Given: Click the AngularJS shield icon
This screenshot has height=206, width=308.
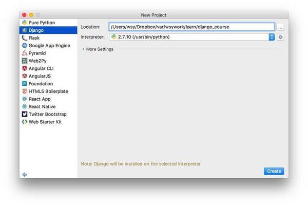Looking at the screenshot, I should (x=24, y=76).
